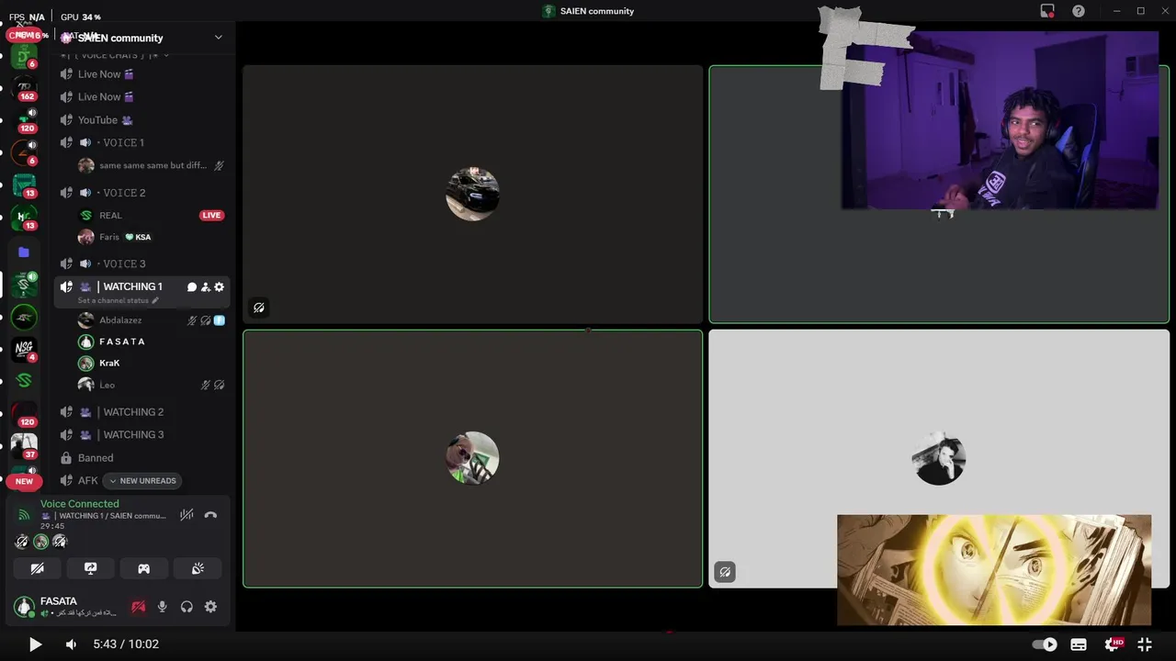Watch REAL's LIVE stream badge
Image resolution: width=1176 pixels, height=661 pixels.
(x=211, y=216)
